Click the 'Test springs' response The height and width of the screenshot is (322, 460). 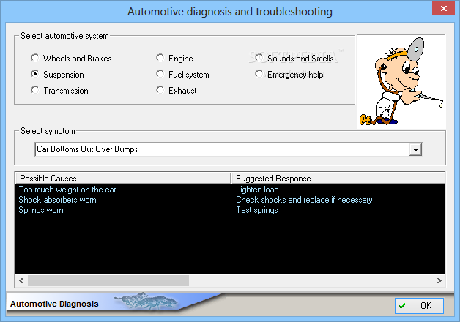tap(257, 210)
